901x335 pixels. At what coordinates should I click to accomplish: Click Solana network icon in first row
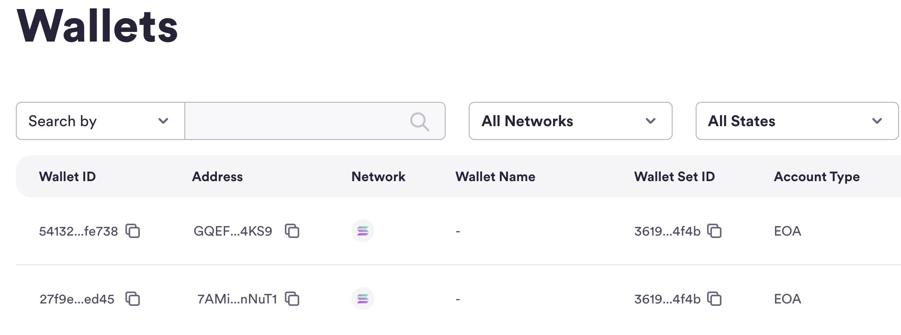(x=362, y=231)
